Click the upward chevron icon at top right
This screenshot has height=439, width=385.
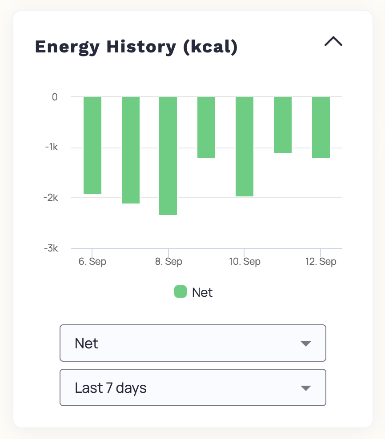[333, 41]
